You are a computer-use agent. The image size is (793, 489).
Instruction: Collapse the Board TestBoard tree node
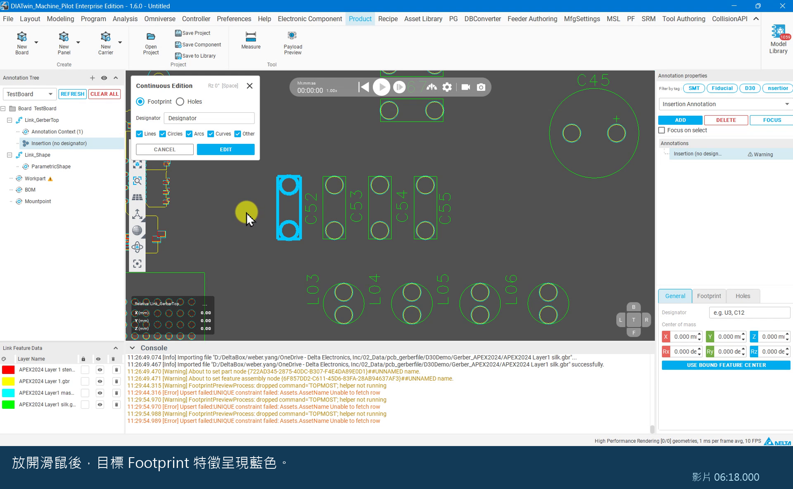click(x=3, y=109)
